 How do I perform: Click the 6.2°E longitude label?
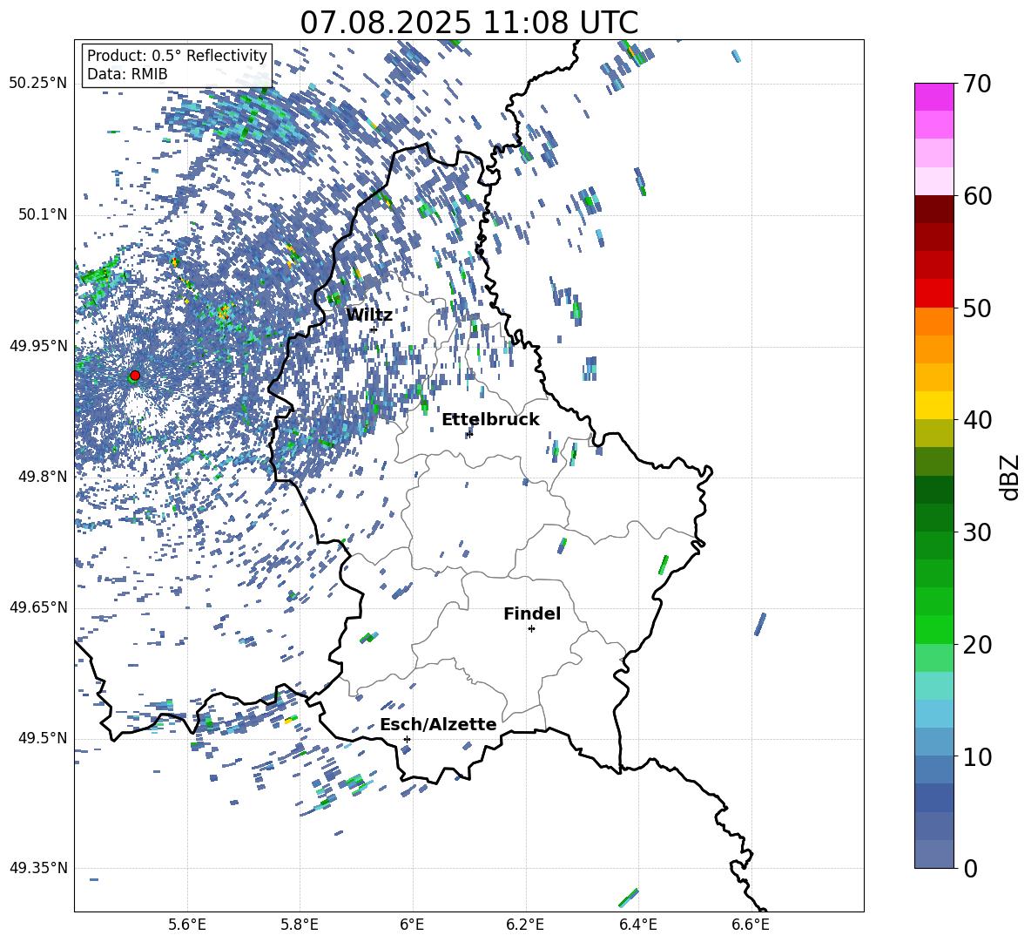[x=525, y=925]
